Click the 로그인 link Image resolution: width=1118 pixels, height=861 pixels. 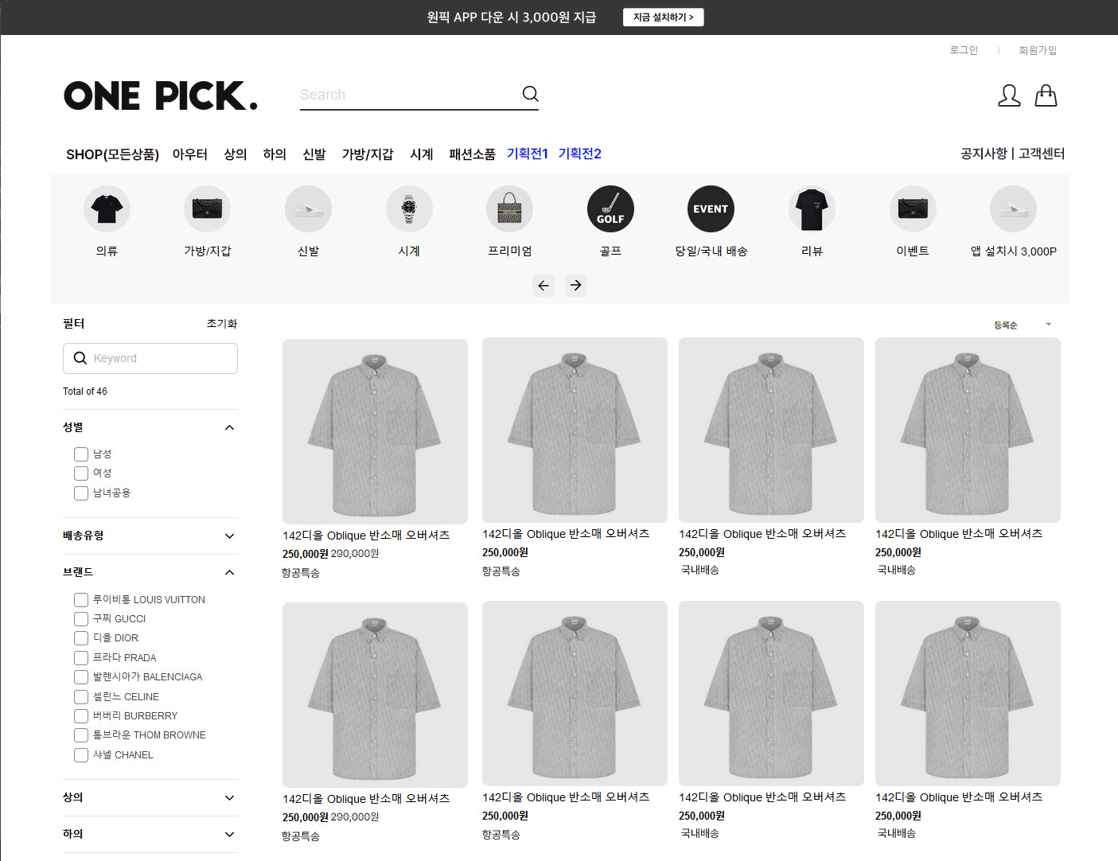964,50
